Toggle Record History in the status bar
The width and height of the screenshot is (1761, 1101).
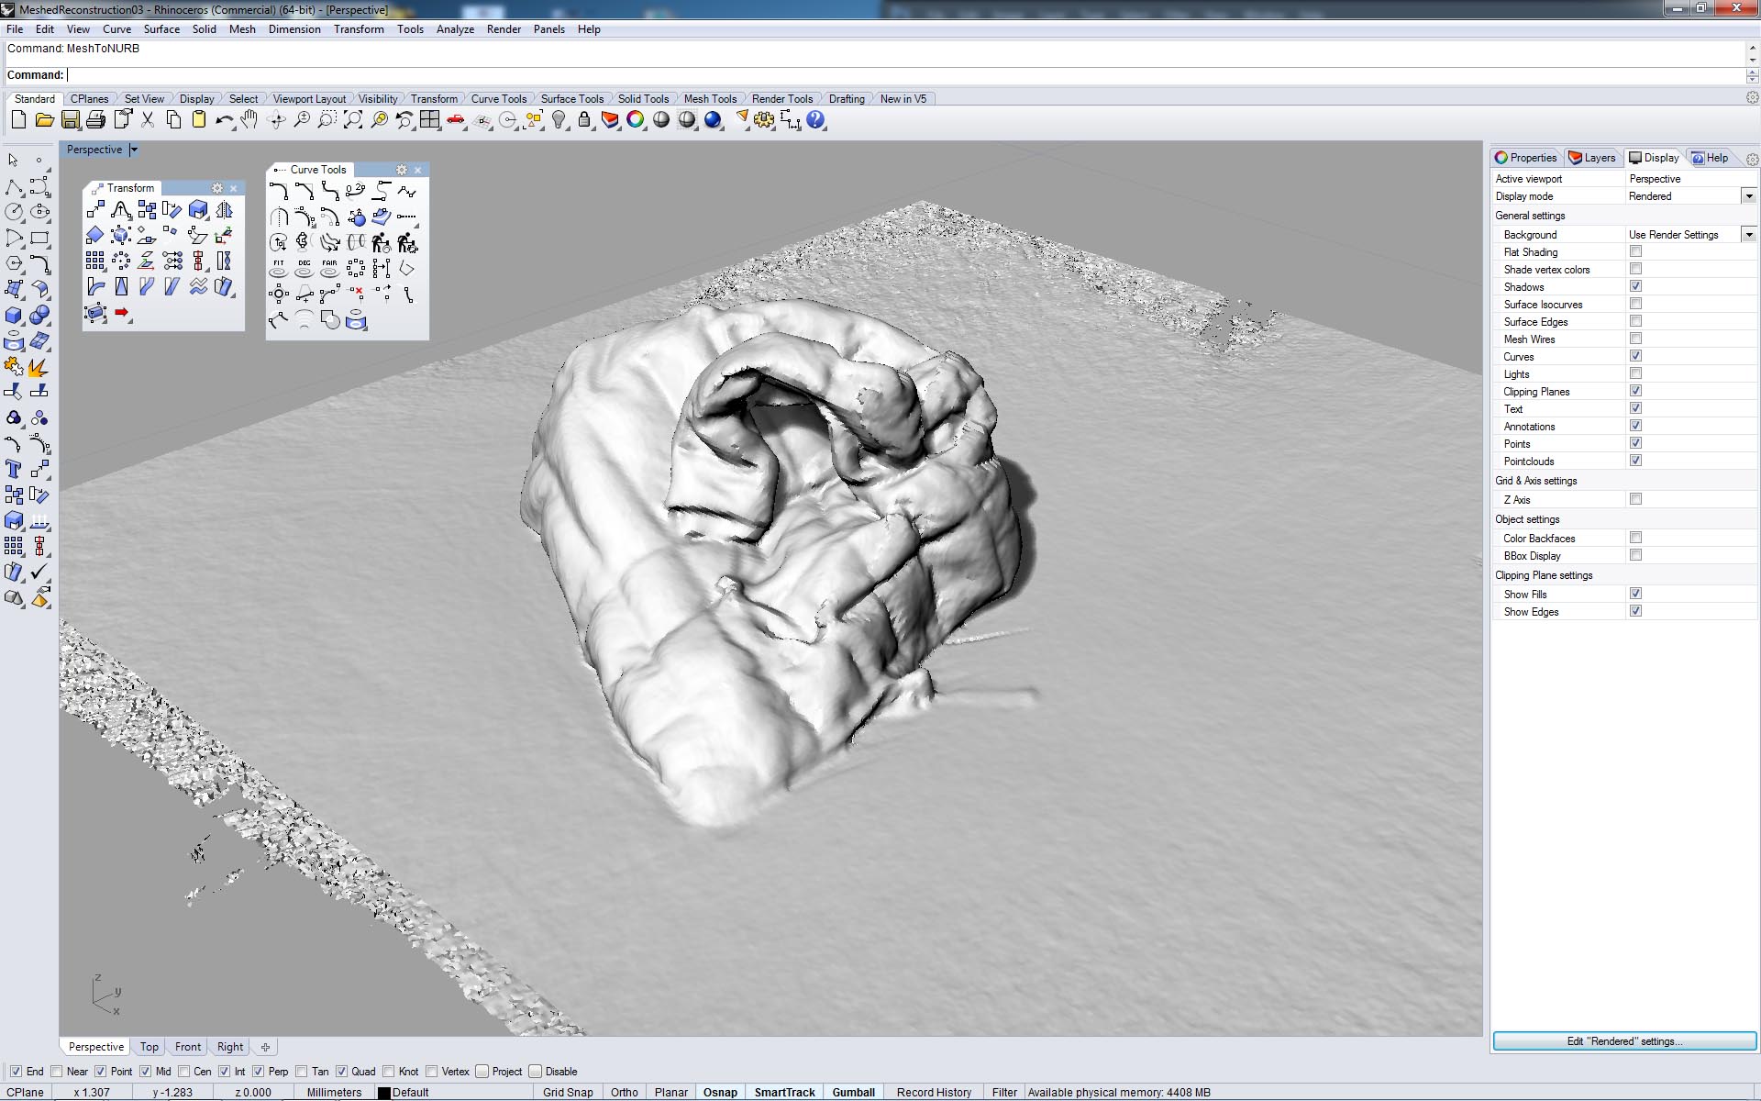[x=934, y=1093]
